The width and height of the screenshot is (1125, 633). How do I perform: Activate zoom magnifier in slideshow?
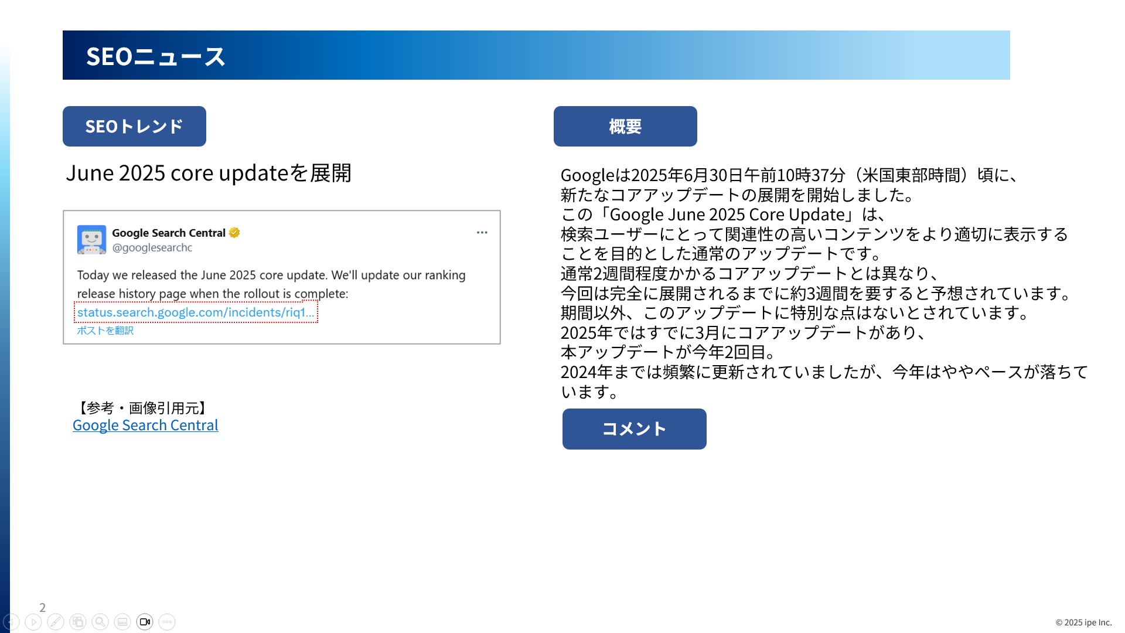click(100, 622)
